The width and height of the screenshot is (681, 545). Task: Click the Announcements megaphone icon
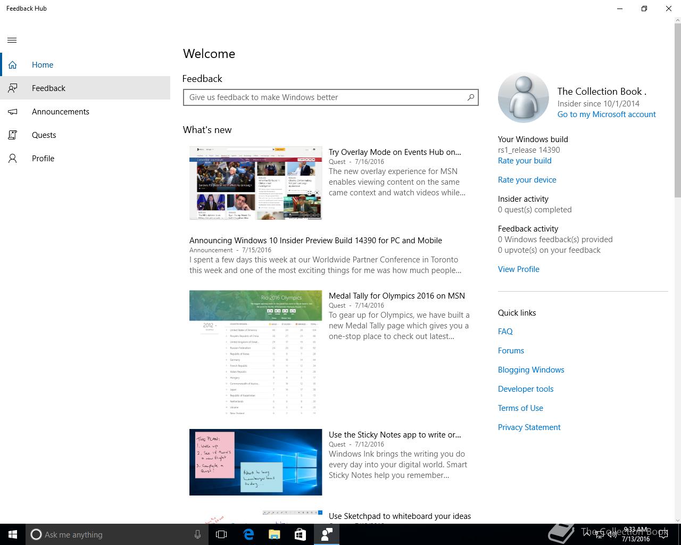[12, 112]
